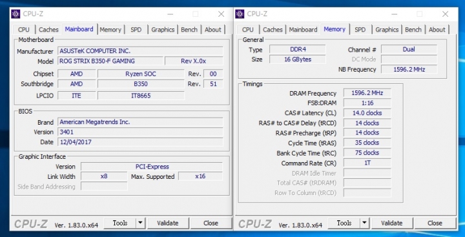Viewport: 465px width, 237px height.
Task: Open the Memory tab in the left window
Action: tap(110, 30)
